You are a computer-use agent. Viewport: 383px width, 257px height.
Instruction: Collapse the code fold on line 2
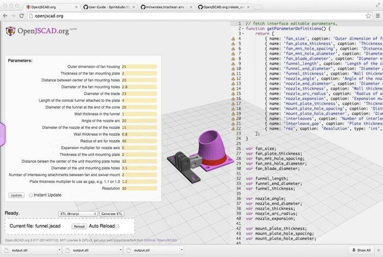pos(243,29)
